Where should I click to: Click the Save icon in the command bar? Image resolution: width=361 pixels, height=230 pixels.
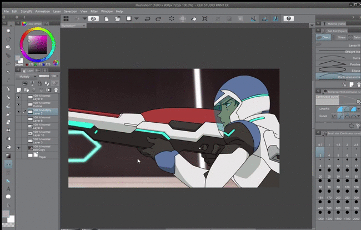coord(129,19)
